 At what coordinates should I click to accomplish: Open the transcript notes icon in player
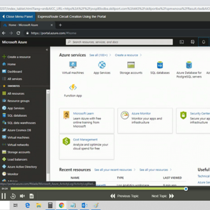31,196
